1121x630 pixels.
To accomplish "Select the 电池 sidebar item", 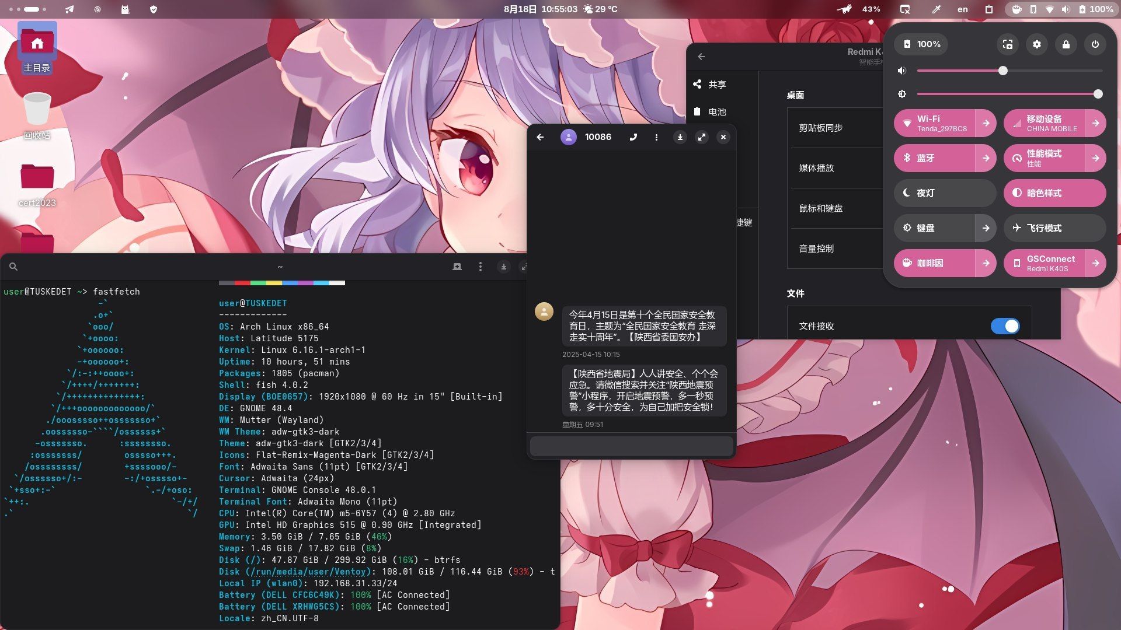I will pos(717,112).
